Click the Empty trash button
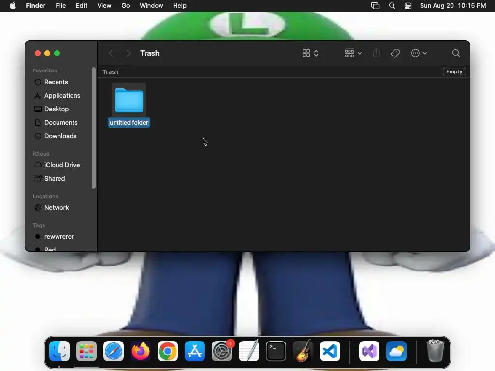 click(454, 71)
